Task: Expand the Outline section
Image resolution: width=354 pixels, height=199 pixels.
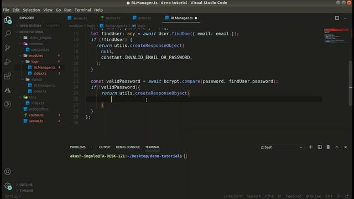Action: coord(26,185)
